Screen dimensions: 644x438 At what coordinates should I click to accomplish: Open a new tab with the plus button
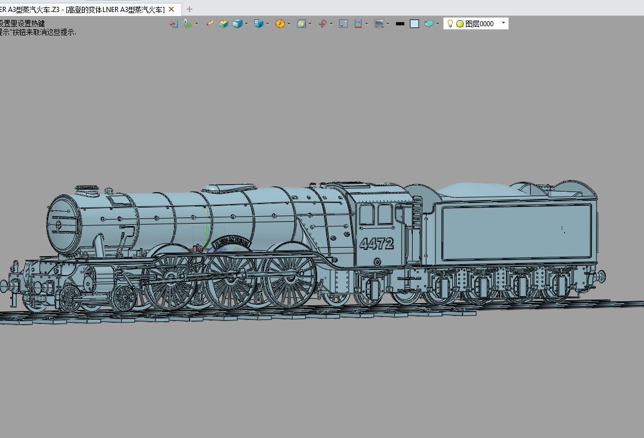pos(189,9)
